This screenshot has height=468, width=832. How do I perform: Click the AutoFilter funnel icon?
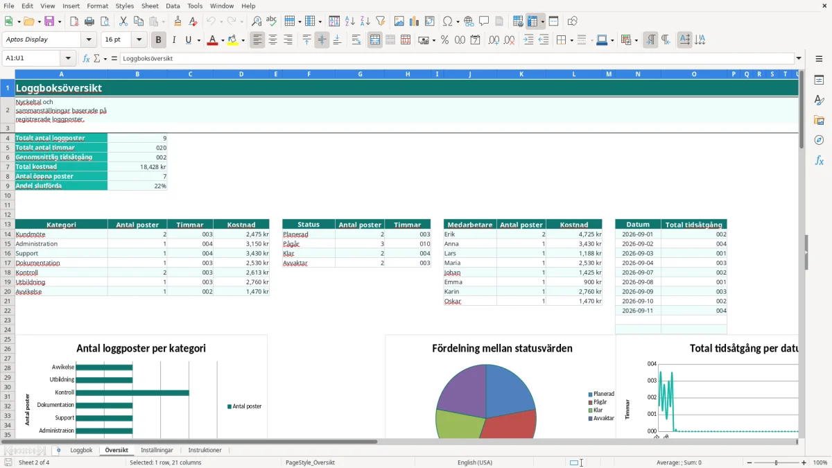pos(381,21)
